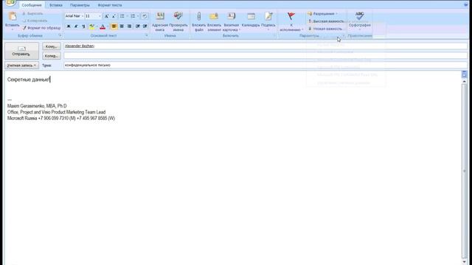Switch to the Вставка tab
Screen dimensions: 472x265
pos(56,5)
